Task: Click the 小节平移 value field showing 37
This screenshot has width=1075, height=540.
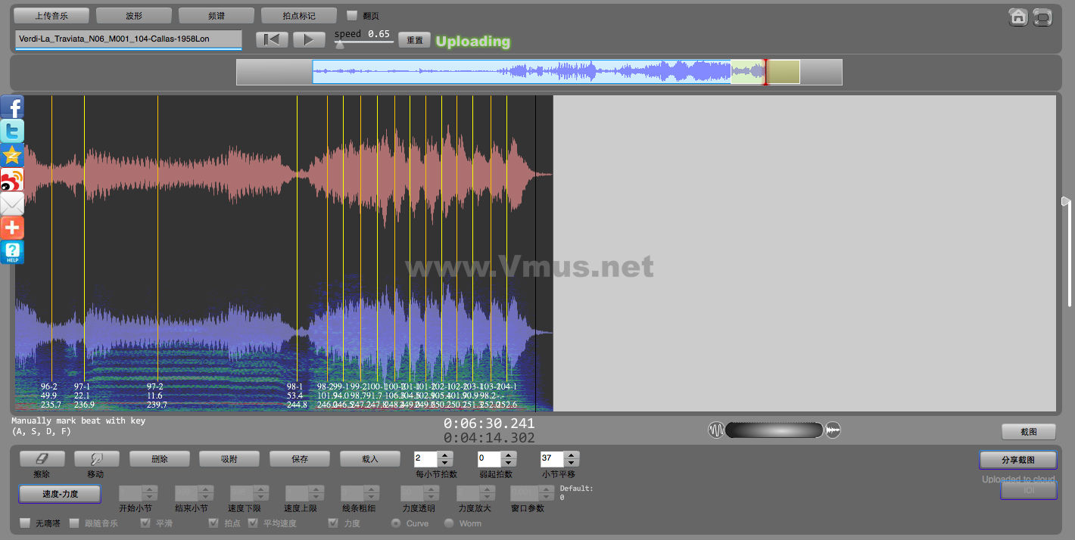Action: click(553, 458)
